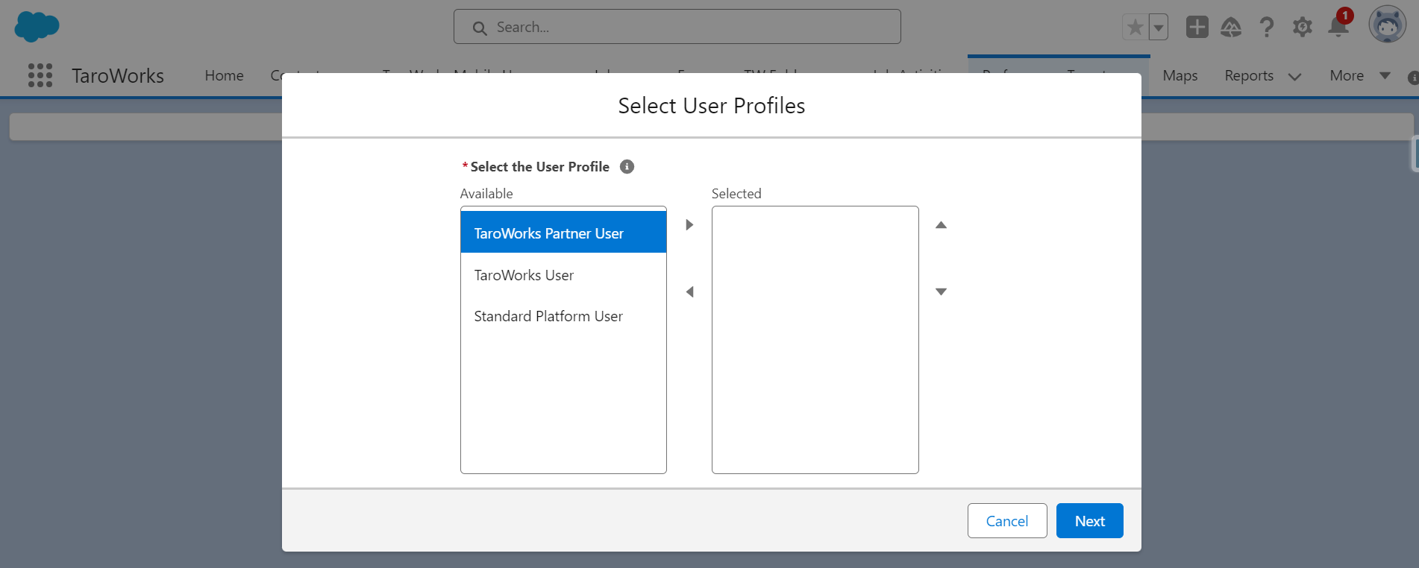Open the App Launcher grid
The height and width of the screenshot is (568, 1419).
[40, 75]
